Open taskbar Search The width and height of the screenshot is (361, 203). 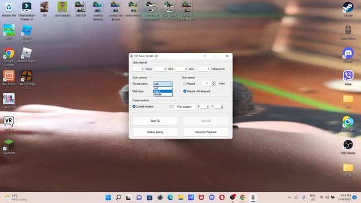pos(118,197)
